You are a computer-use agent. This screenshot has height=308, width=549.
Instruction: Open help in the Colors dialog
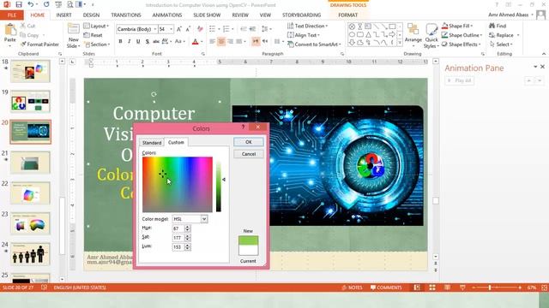tap(243, 127)
